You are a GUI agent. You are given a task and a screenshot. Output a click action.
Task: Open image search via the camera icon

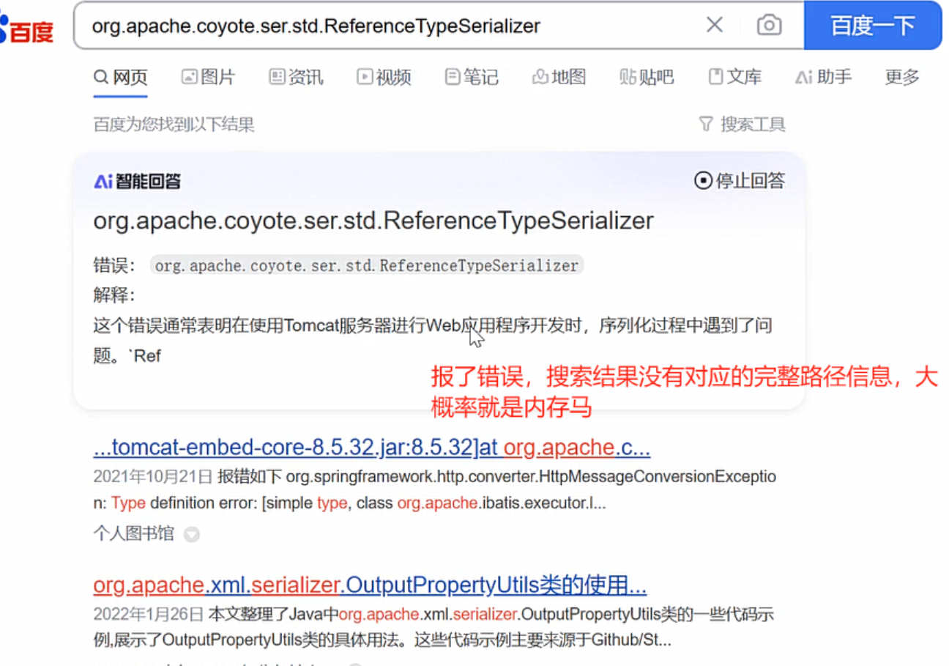coord(769,24)
